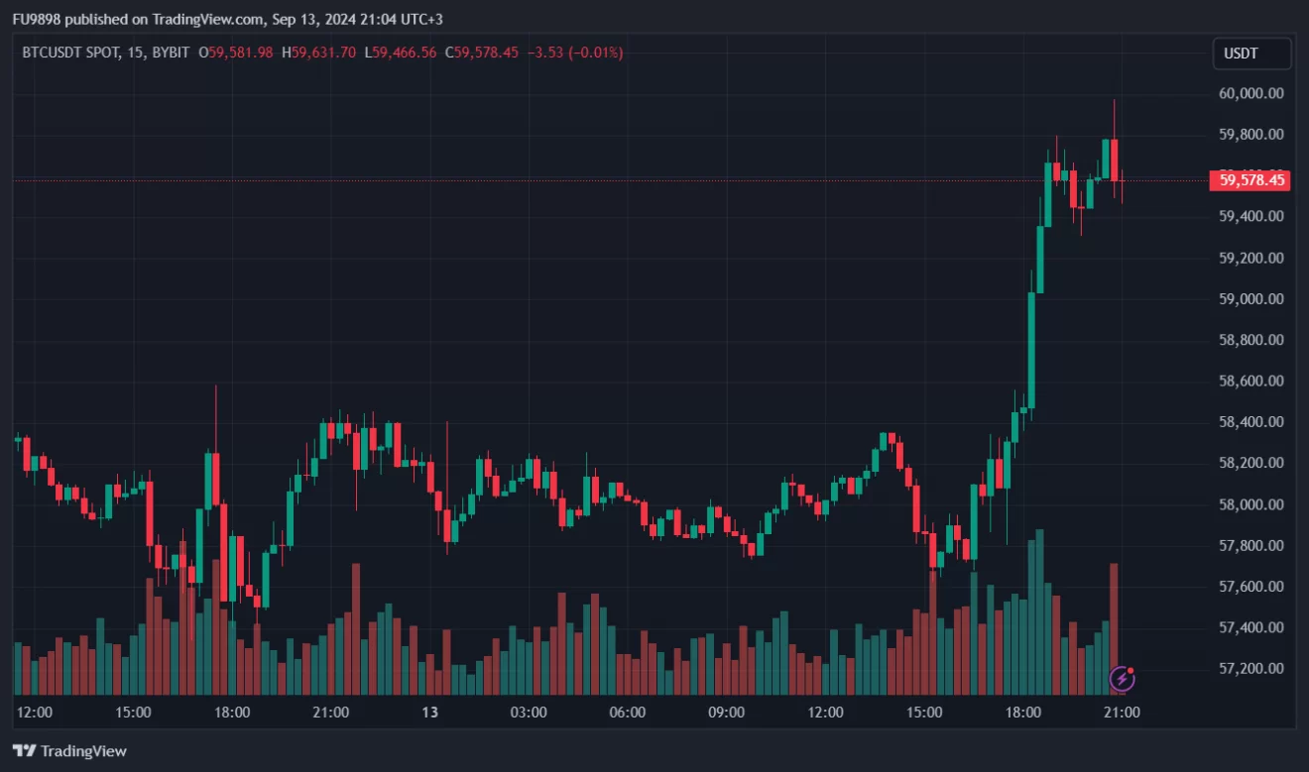Viewport: 1309px width, 772px height.
Task: Click the 03:00 time axis label
Action: [528, 712]
